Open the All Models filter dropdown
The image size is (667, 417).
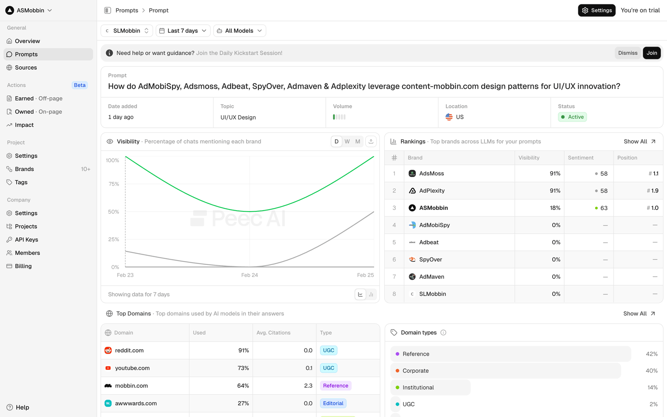(x=240, y=31)
